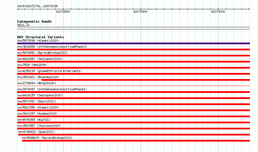Select the Cytogenetic Bands track title
The width and height of the screenshot is (258, 152).
coord(34,21)
